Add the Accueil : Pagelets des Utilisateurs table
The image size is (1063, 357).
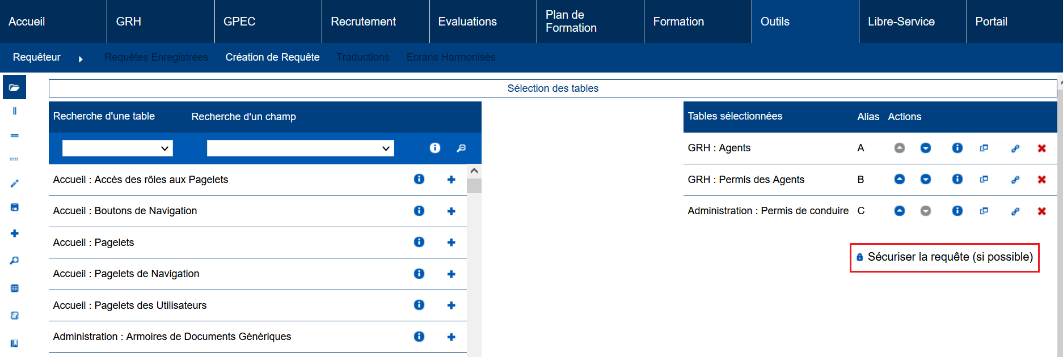coord(451,305)
